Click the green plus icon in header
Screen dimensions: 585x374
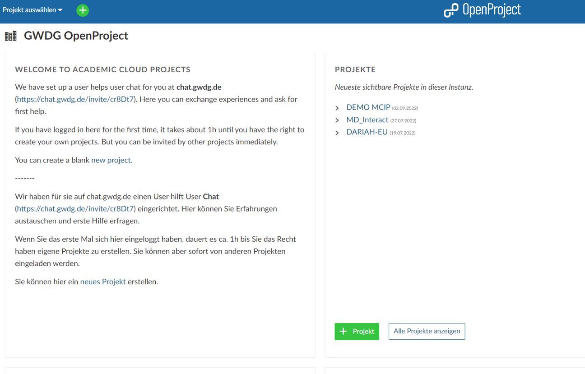click(83, 10)
